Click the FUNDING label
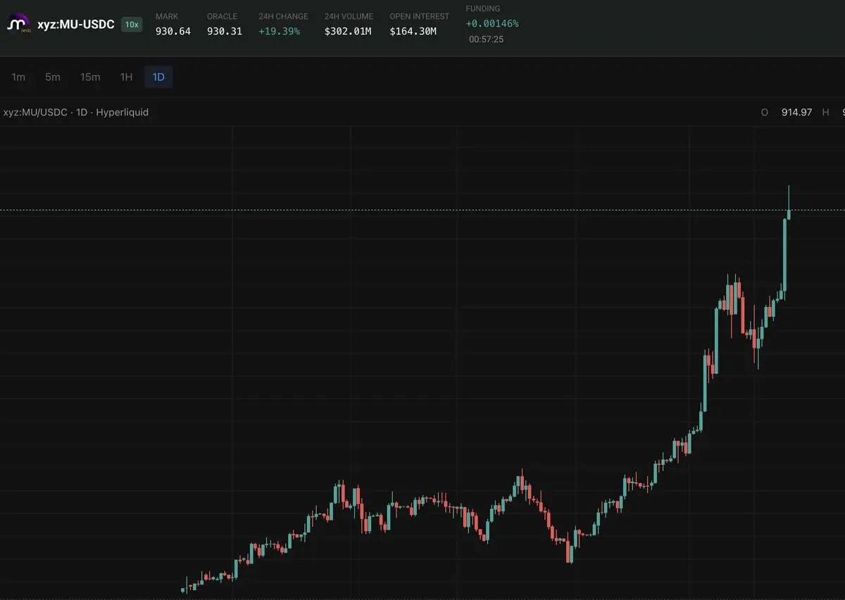Viewport: 845px width, 600px height. 483,9
